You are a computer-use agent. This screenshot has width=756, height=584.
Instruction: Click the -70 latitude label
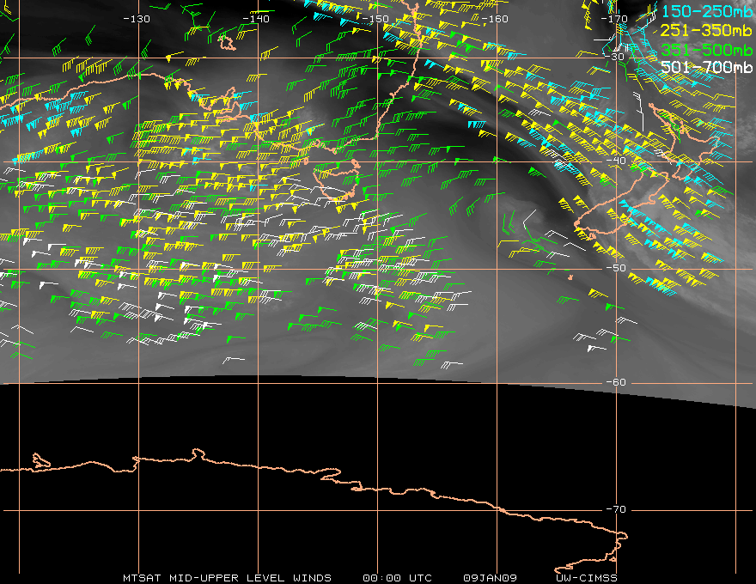point(616,509)
